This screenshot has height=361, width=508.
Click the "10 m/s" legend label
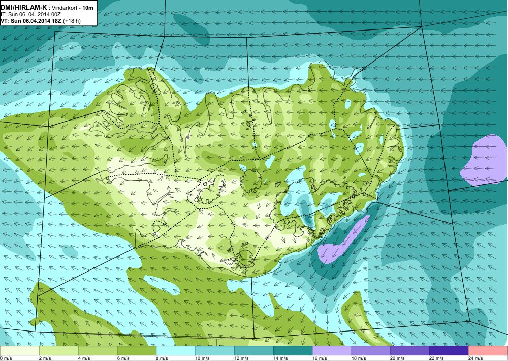pos(203,358)
